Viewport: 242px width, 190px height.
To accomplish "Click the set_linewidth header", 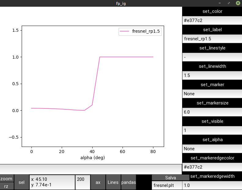I will pos(212,66).
